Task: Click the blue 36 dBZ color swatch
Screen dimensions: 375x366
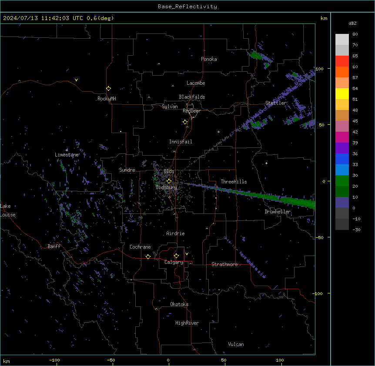Action: point(342,159)
